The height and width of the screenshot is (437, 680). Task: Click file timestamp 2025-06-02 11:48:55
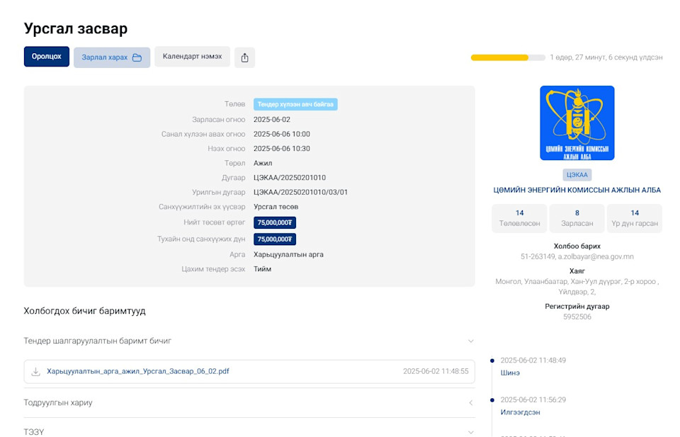point(436,372)
